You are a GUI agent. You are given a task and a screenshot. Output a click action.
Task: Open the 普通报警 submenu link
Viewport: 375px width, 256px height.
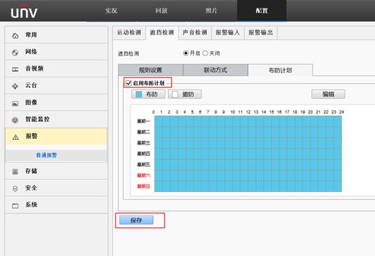click(46, 156)
